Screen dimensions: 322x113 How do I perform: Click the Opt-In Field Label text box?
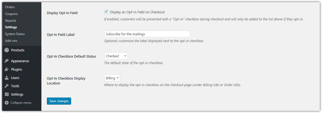[x=147, y=34]
